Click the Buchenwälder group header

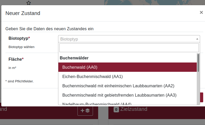pyautogui.click(x=74, y=58)
